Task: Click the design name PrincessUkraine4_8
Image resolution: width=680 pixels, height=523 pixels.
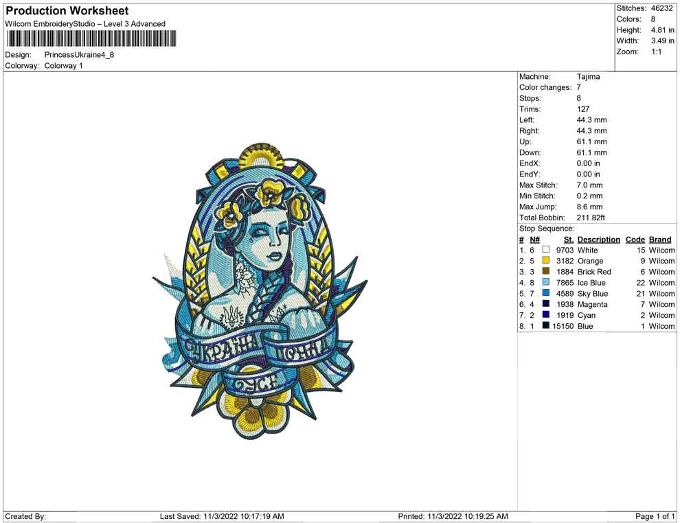Action: click(x=79, y=55)
